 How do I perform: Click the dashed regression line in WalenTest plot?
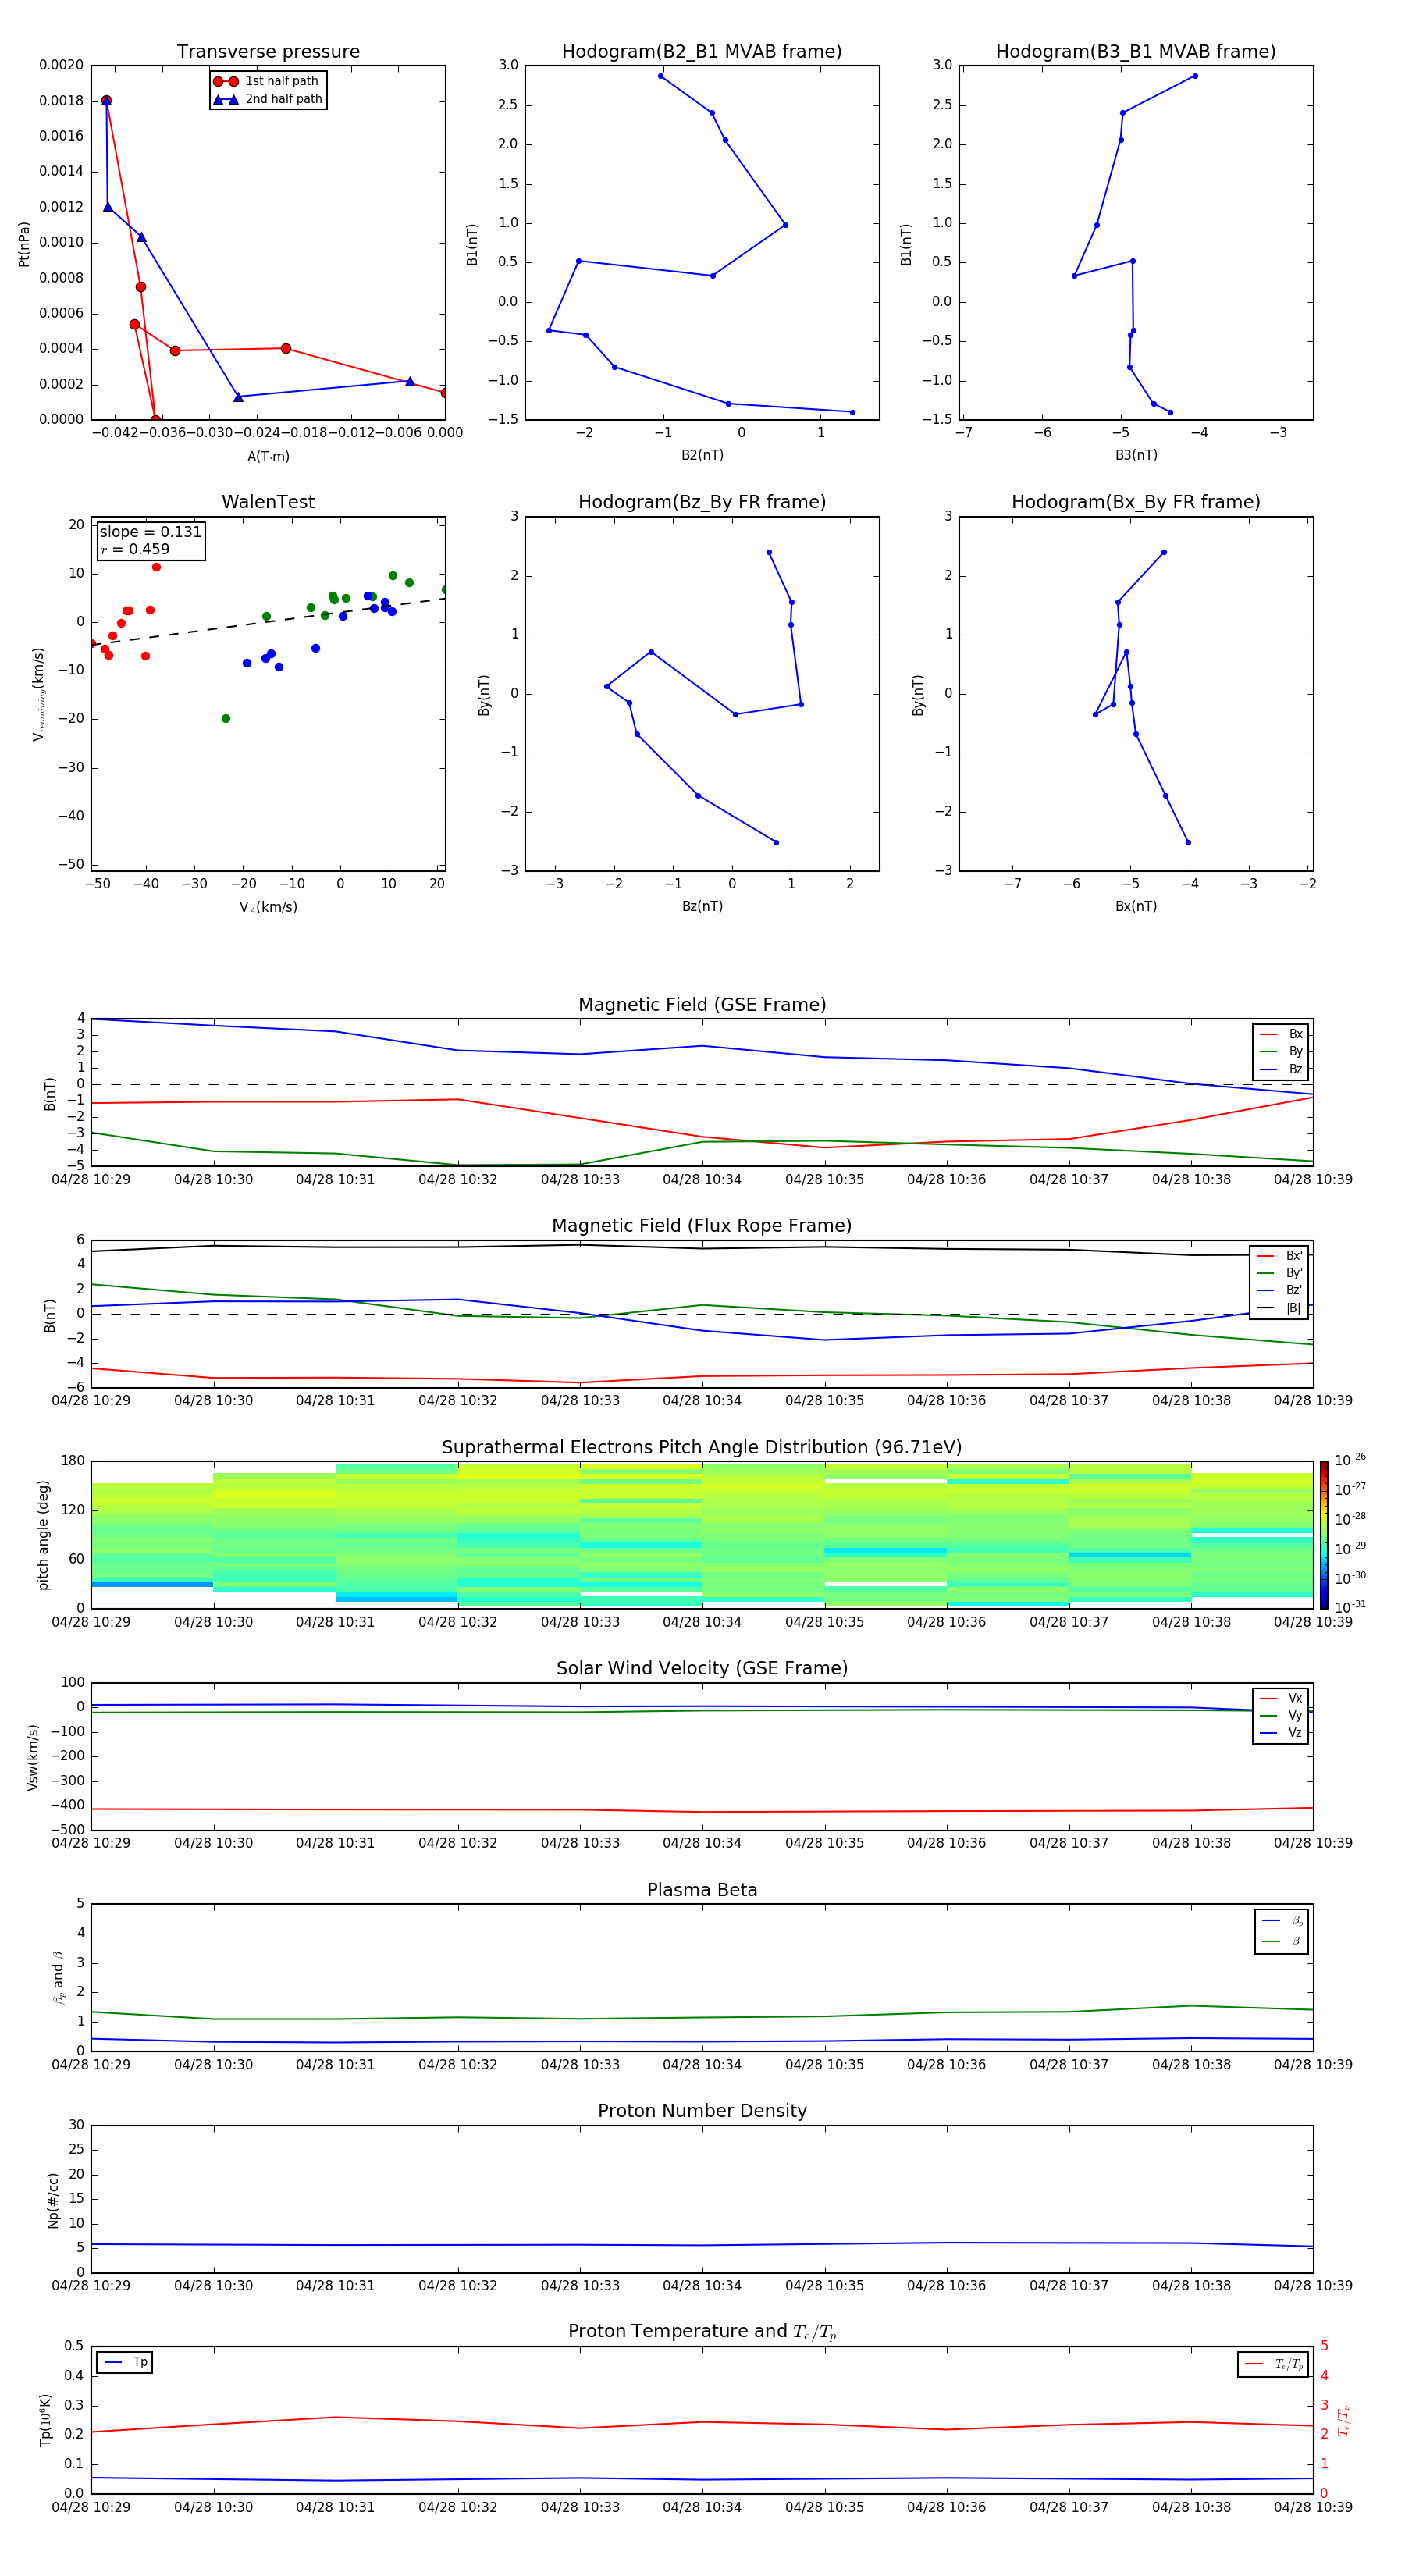268,621
